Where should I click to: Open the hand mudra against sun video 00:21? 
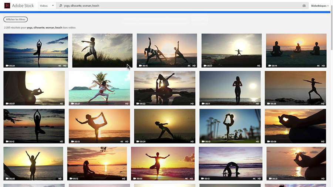point(296,164)
